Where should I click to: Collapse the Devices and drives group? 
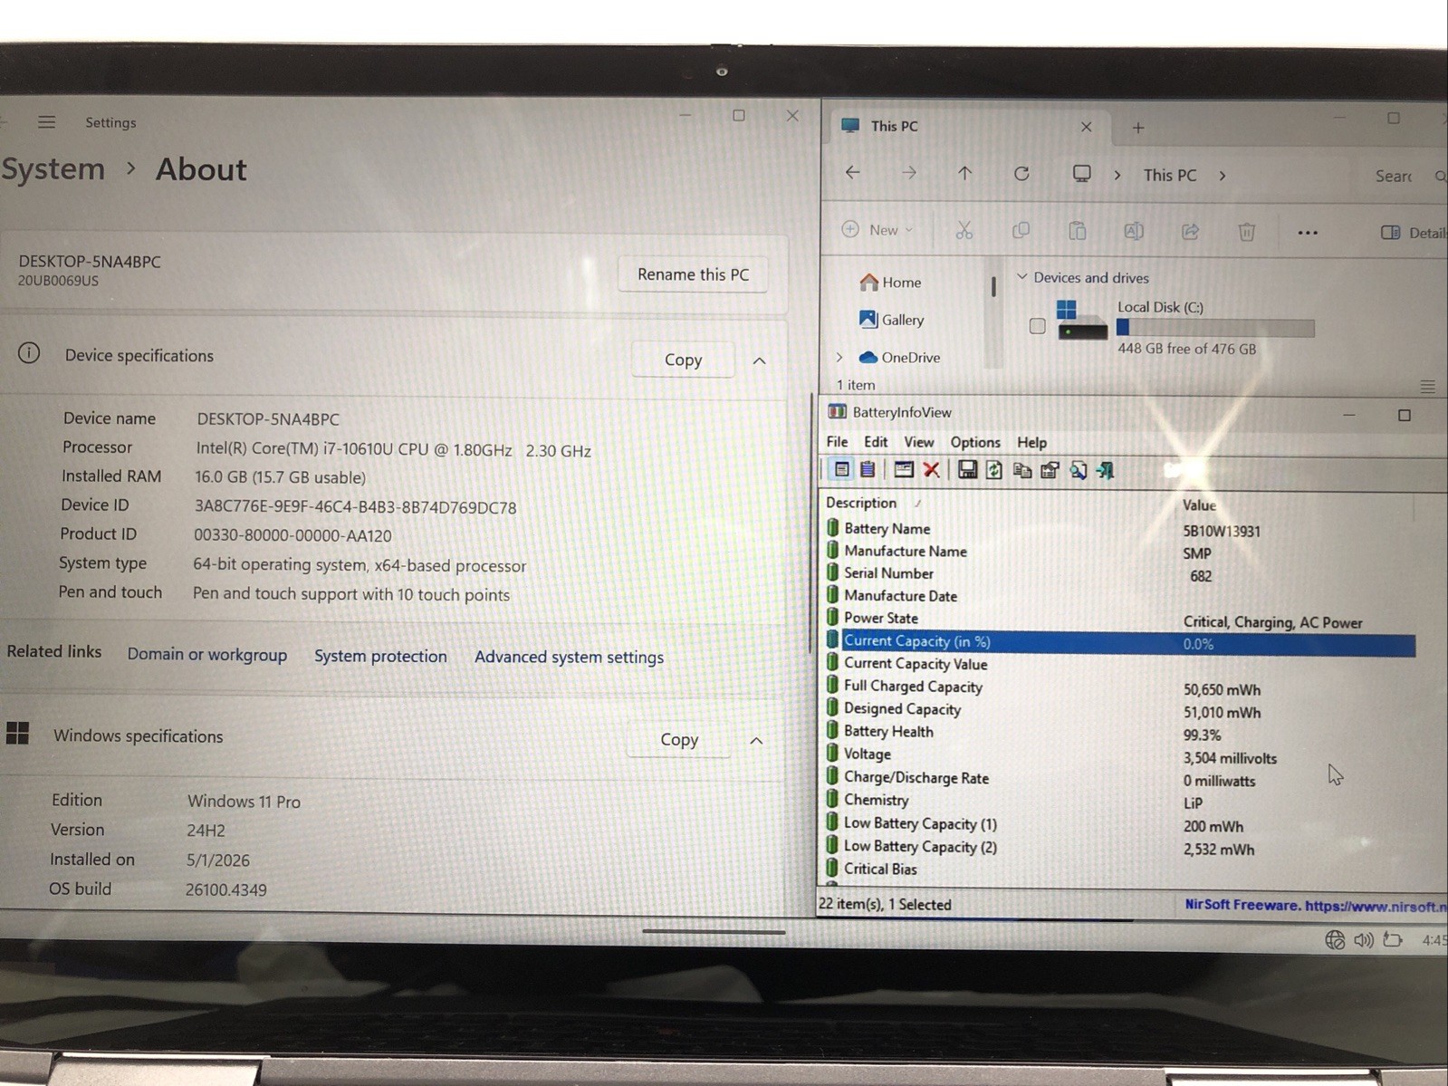click(x=1021, y=276)
